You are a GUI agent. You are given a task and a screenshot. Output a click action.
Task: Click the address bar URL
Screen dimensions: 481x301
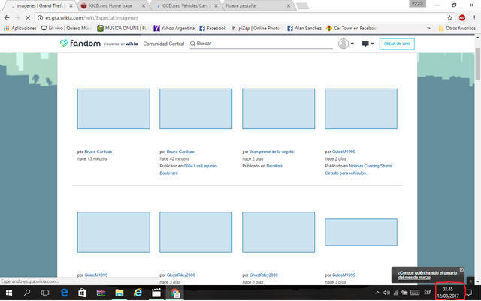tap(92, 18)
